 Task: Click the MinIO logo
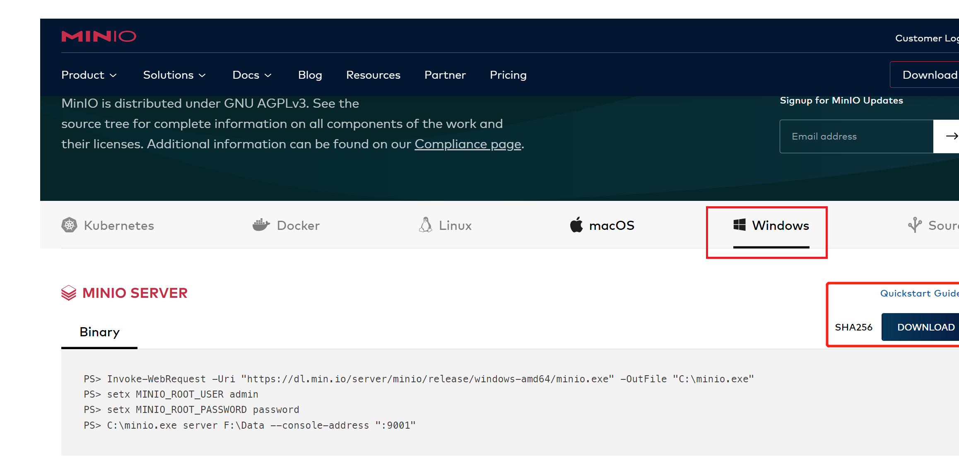[x=99, y=36]
